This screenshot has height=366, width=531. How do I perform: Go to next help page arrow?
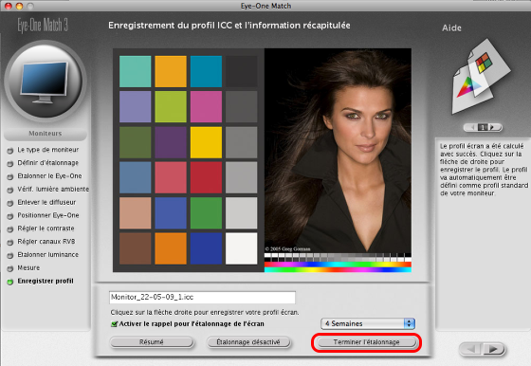[x=494, y=127]
